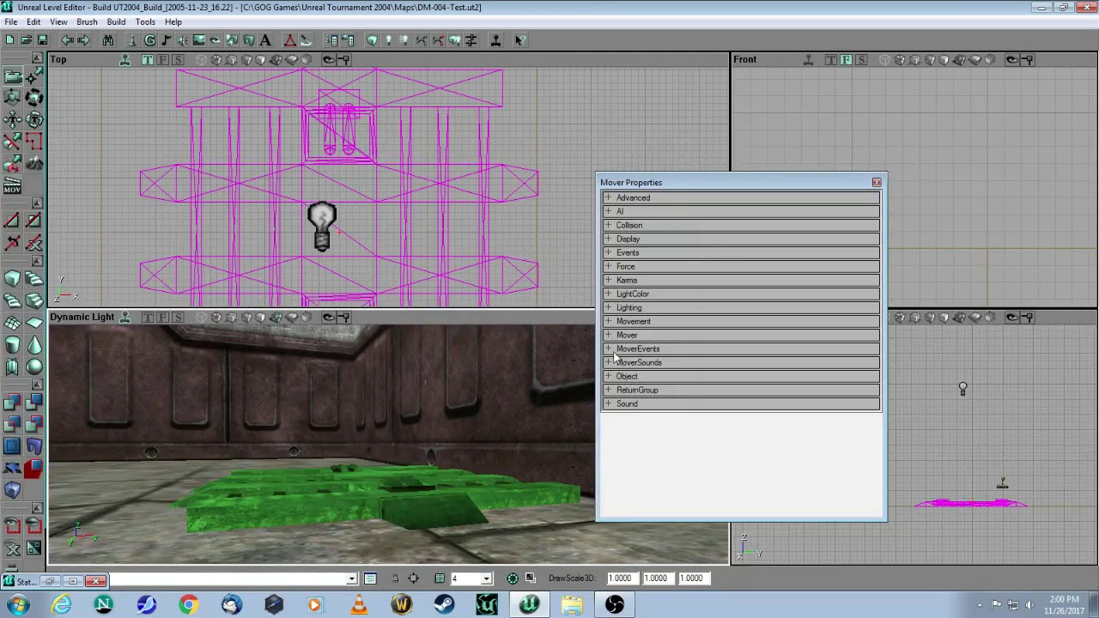Image resolution: width=1099 pixels, height=618 pixels.
Task: Open the Animation browser A icon
Action: [265, 40]
